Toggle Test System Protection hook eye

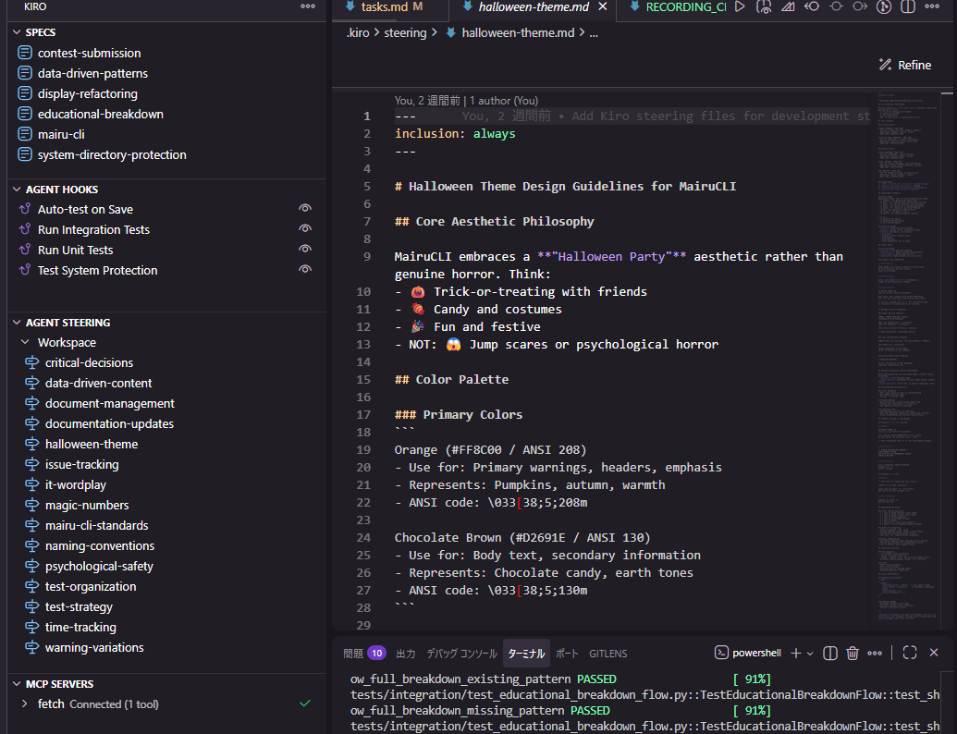pyautogui.click(x=305, y=269)
